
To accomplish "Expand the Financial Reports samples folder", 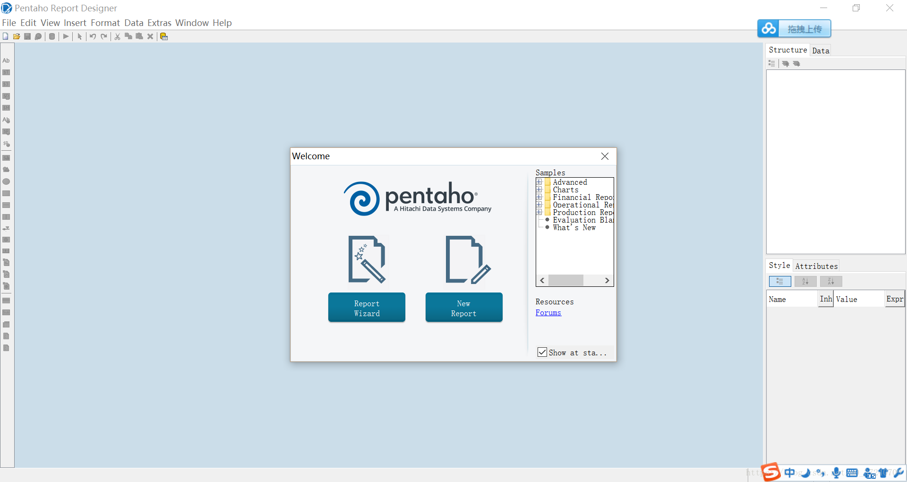I will pos(539,197).
